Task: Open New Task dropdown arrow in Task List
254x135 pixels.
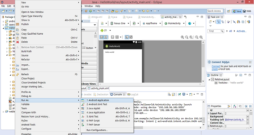Action: tap(213, 22)
